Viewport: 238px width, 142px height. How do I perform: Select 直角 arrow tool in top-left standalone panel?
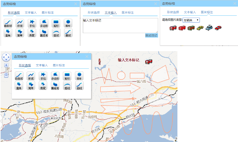8,33
